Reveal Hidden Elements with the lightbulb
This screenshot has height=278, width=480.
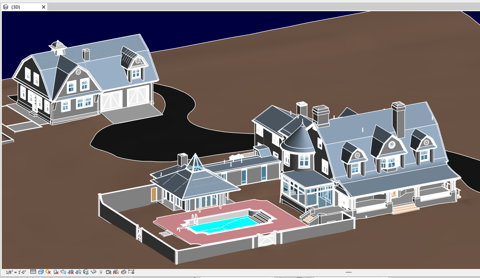click(101, 272)
